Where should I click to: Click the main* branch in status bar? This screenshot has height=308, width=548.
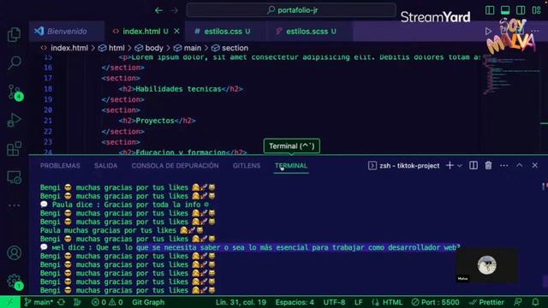coord(39,302)
